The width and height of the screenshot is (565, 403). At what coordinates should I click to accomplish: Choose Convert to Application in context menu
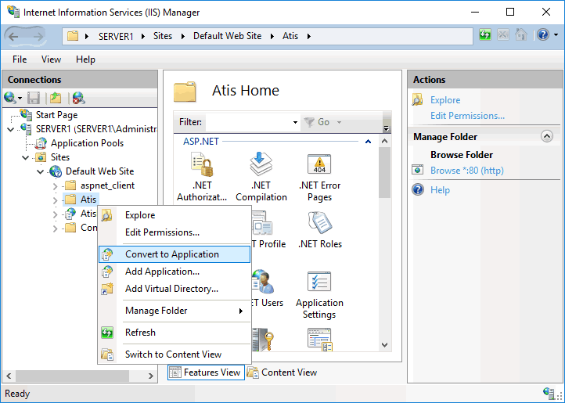point(175,254)
